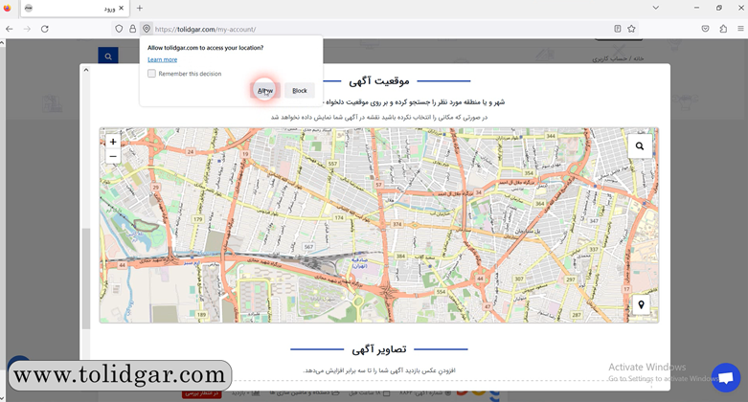Zoom in on the map
The width and height of the screenshot is (748, 402).
(x=113, y=142)
